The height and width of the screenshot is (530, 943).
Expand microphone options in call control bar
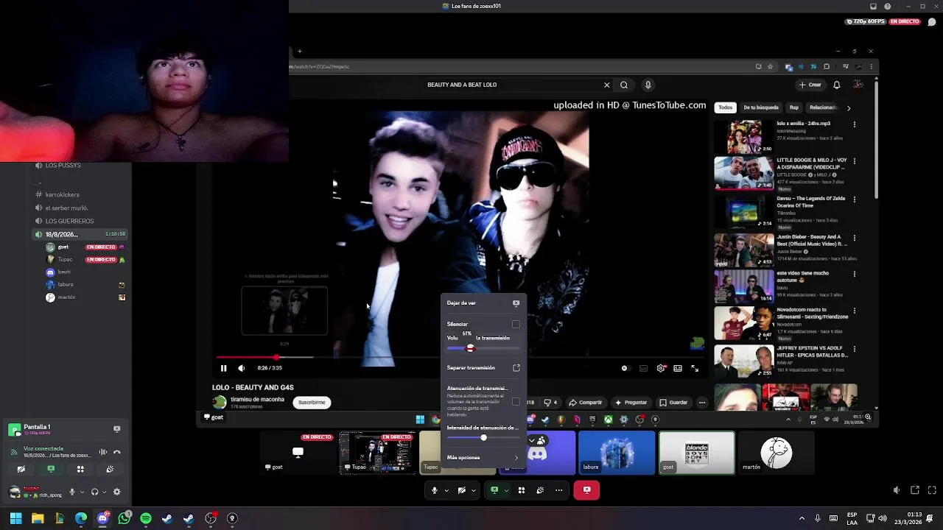point(446,490)
